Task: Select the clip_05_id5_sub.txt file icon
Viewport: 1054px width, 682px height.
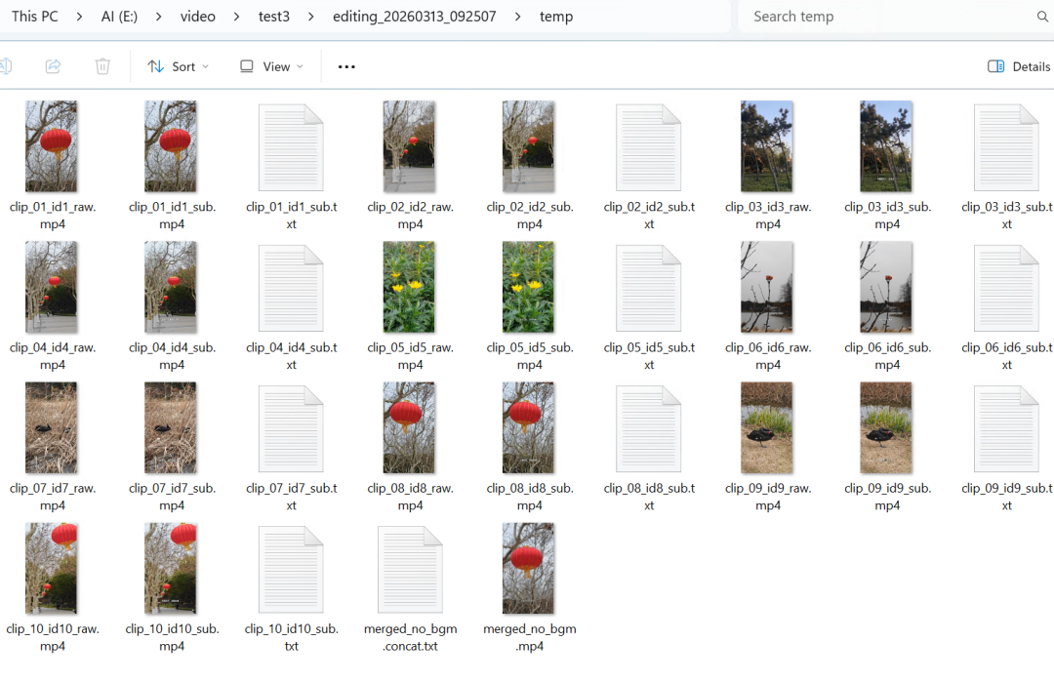Action: pyautogui.click(x=648, y=287)
